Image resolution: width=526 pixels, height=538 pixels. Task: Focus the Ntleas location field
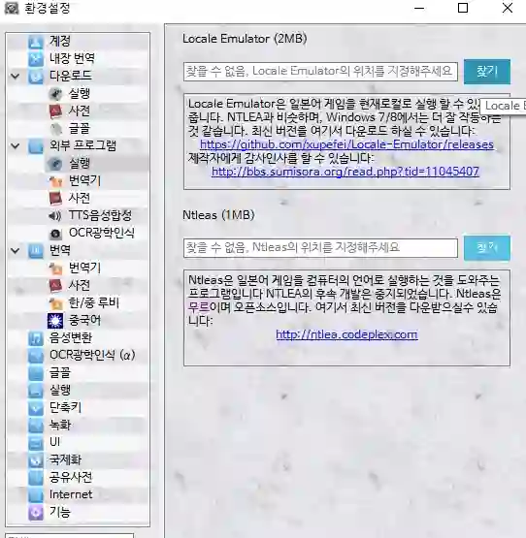pyautogui.click(x=320, y=248)
